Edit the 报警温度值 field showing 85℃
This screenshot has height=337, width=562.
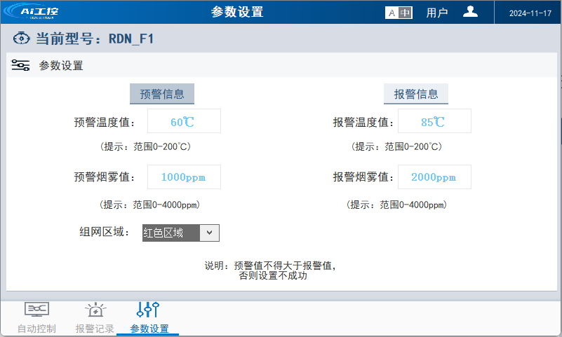click(x=434, y=121)
